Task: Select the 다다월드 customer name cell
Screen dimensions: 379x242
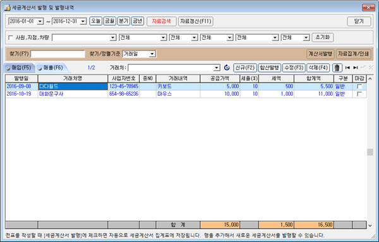Action: (x=73, y=86)
